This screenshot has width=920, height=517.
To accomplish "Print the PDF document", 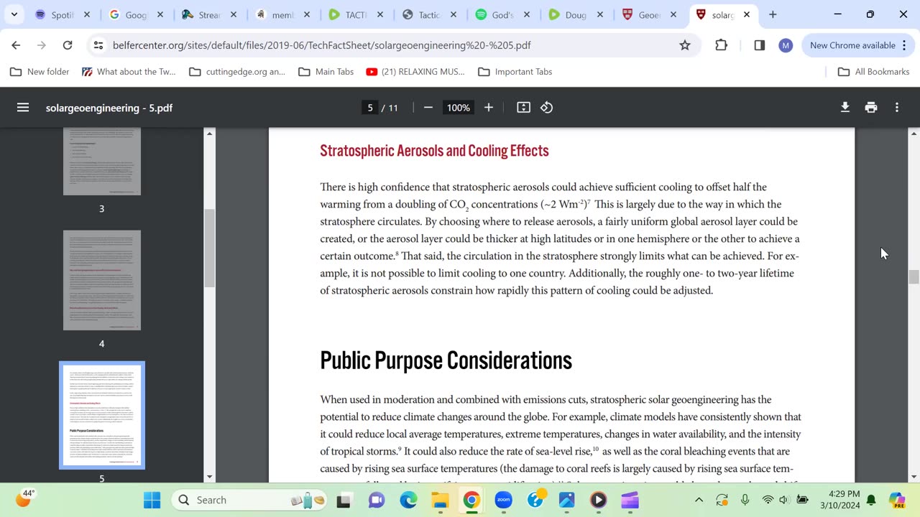I will 871,108.
